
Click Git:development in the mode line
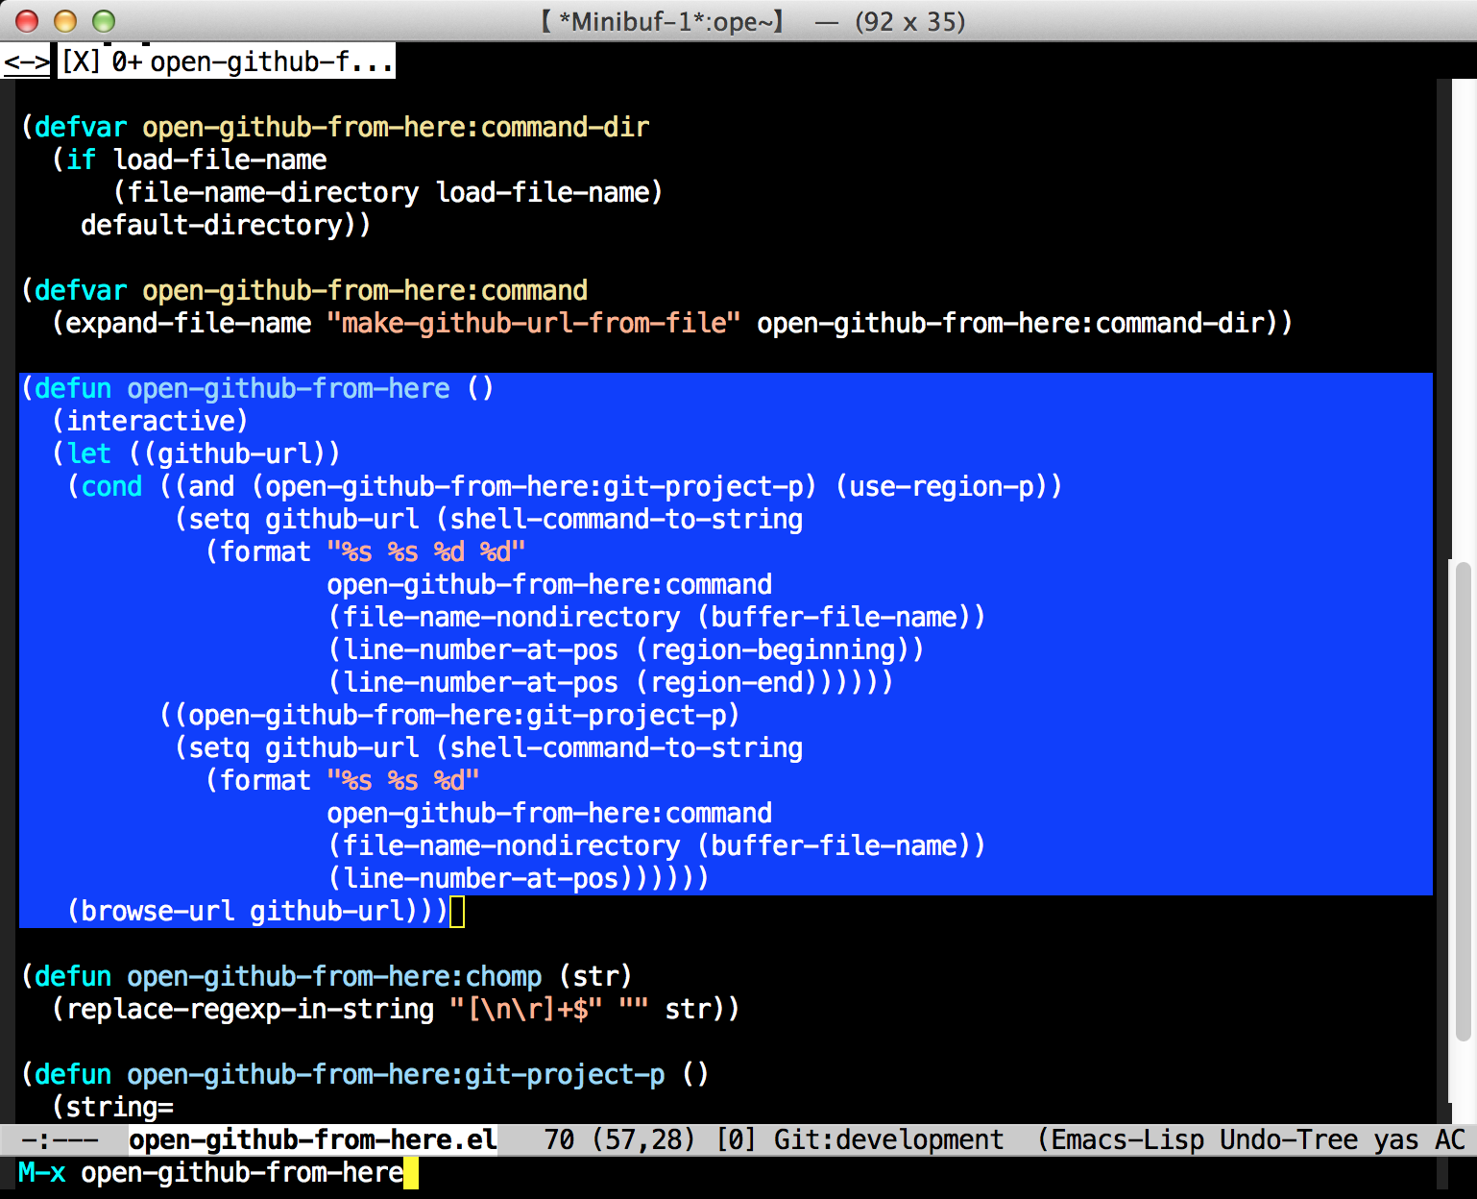click(888, 1140)
